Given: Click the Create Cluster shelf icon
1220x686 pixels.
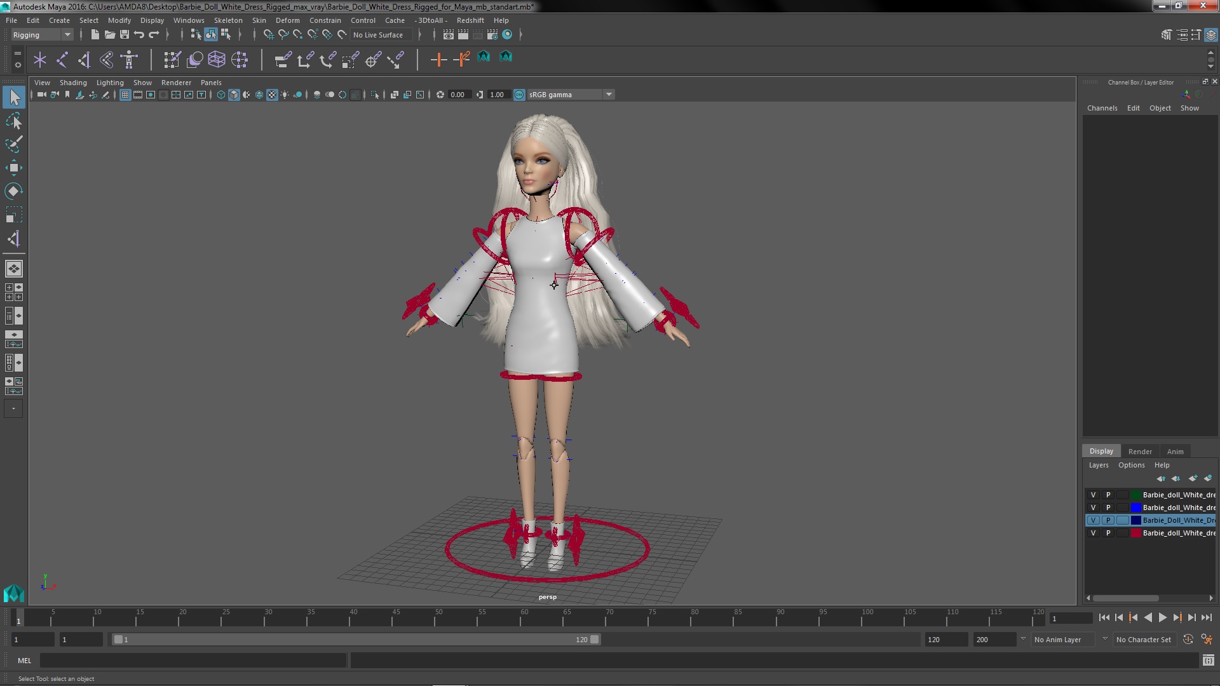Looking at the screenshot, I should pyautogui.click(x=240, y=60).
